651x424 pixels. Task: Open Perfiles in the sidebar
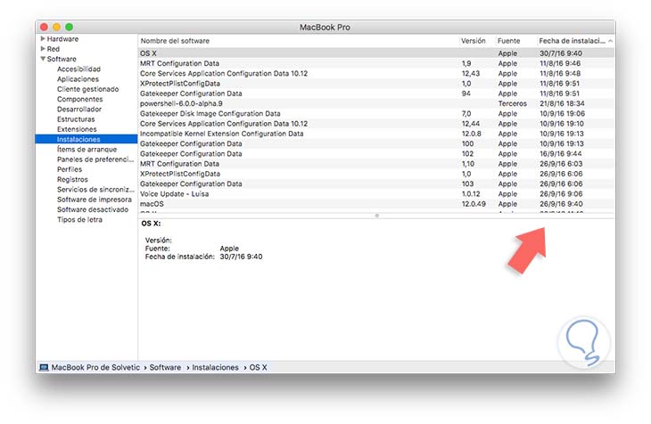70,169
